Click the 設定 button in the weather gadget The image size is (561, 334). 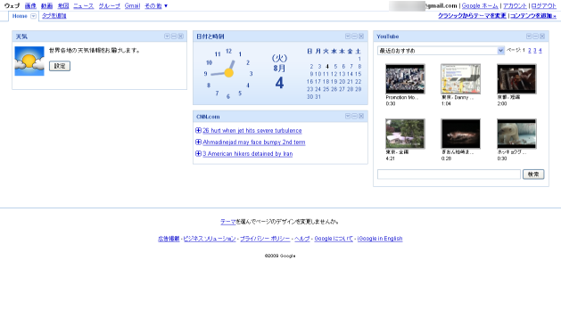click(x=60, y=66)
